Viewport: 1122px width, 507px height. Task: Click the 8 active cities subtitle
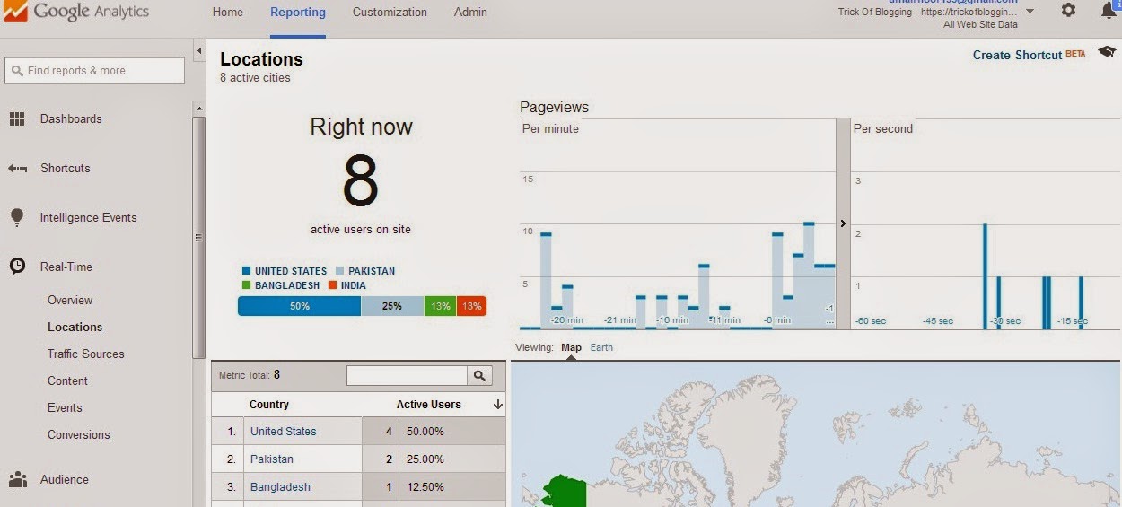pyautogui.click(x=255, y=78)
